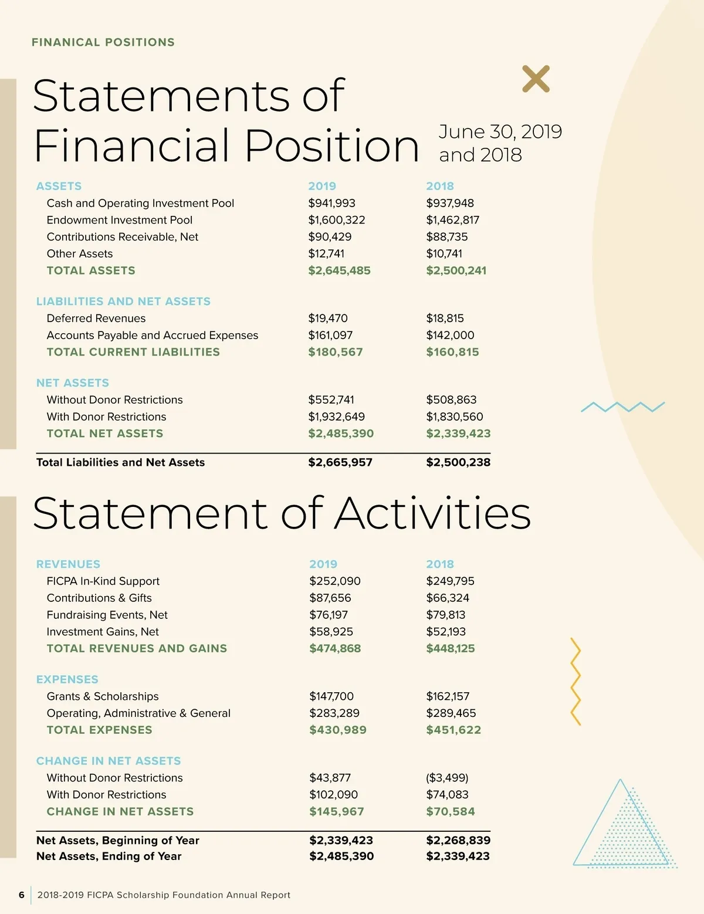Click the Statements of Financial Position title
Viewport: 704px width, 914px height.
(x=226, y=120)
